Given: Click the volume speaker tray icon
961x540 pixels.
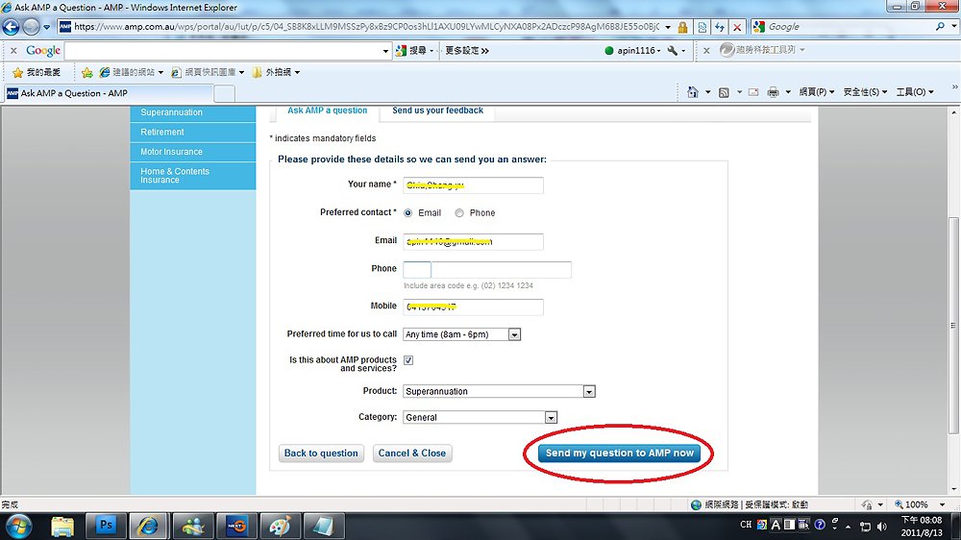Looking at the screenshot, I should [882, 526].
